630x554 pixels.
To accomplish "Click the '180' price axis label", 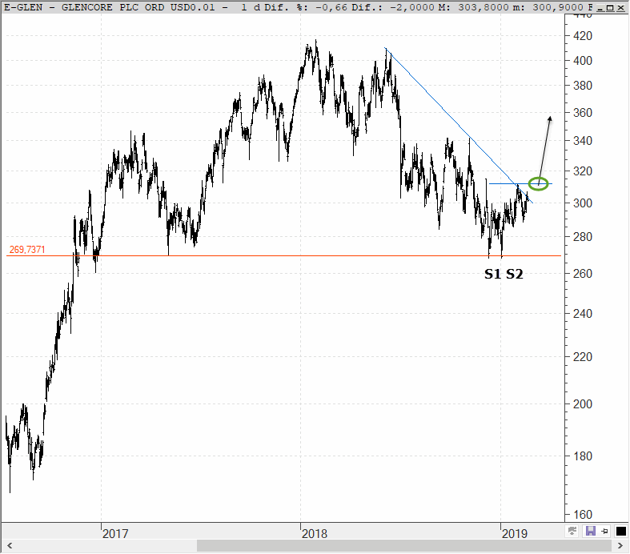I will [583, 456].
